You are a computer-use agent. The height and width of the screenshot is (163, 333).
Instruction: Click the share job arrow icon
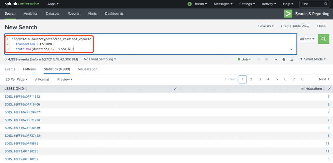coord(276,59)
